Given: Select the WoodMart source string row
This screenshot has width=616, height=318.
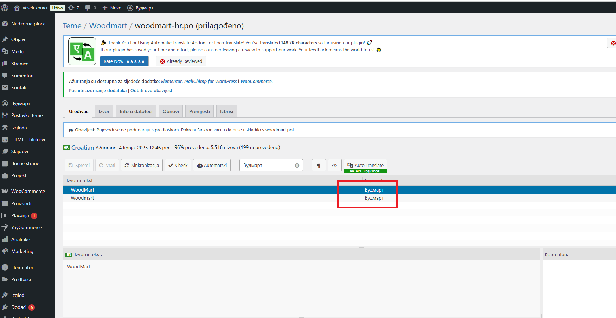Looking at the screenshot, I should click(339, 190).
